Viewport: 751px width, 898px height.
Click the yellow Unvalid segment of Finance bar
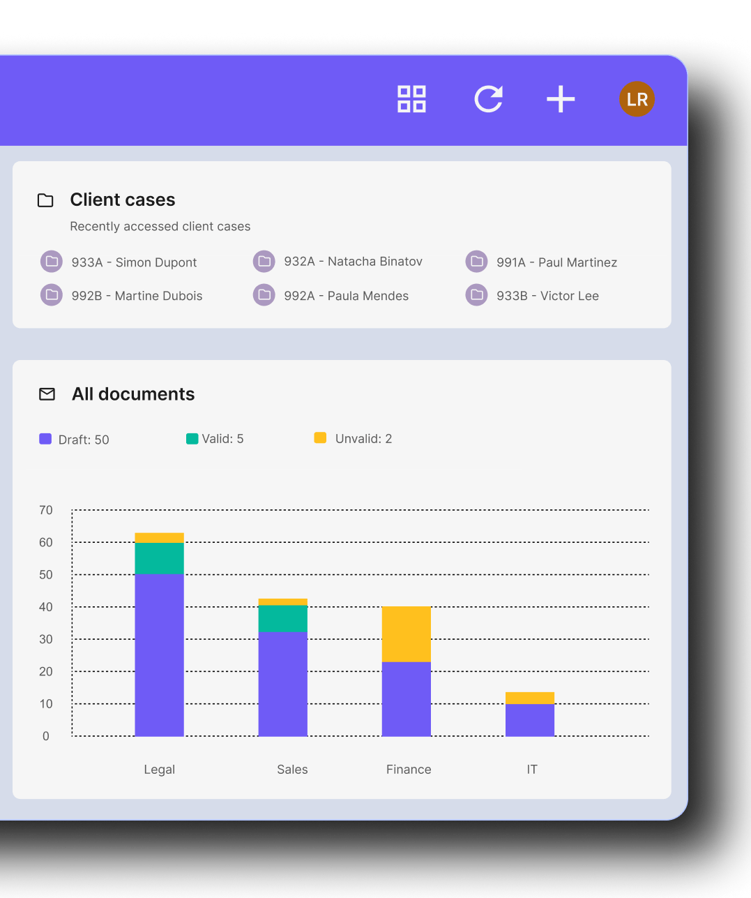click(406, 634)
